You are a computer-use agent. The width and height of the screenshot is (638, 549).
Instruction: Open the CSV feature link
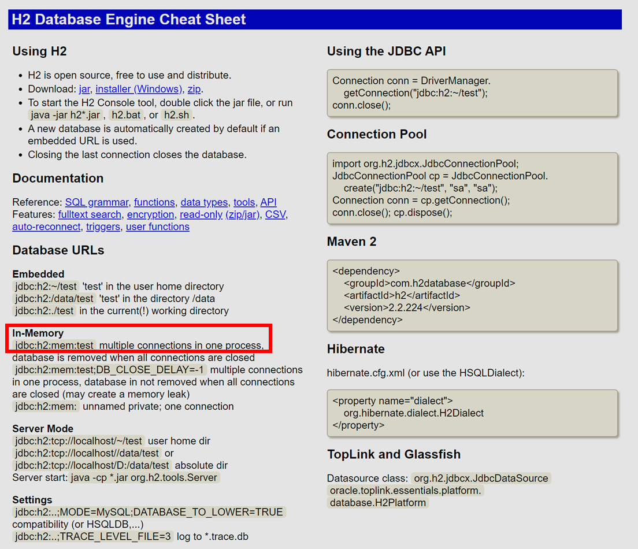(276, 214)
